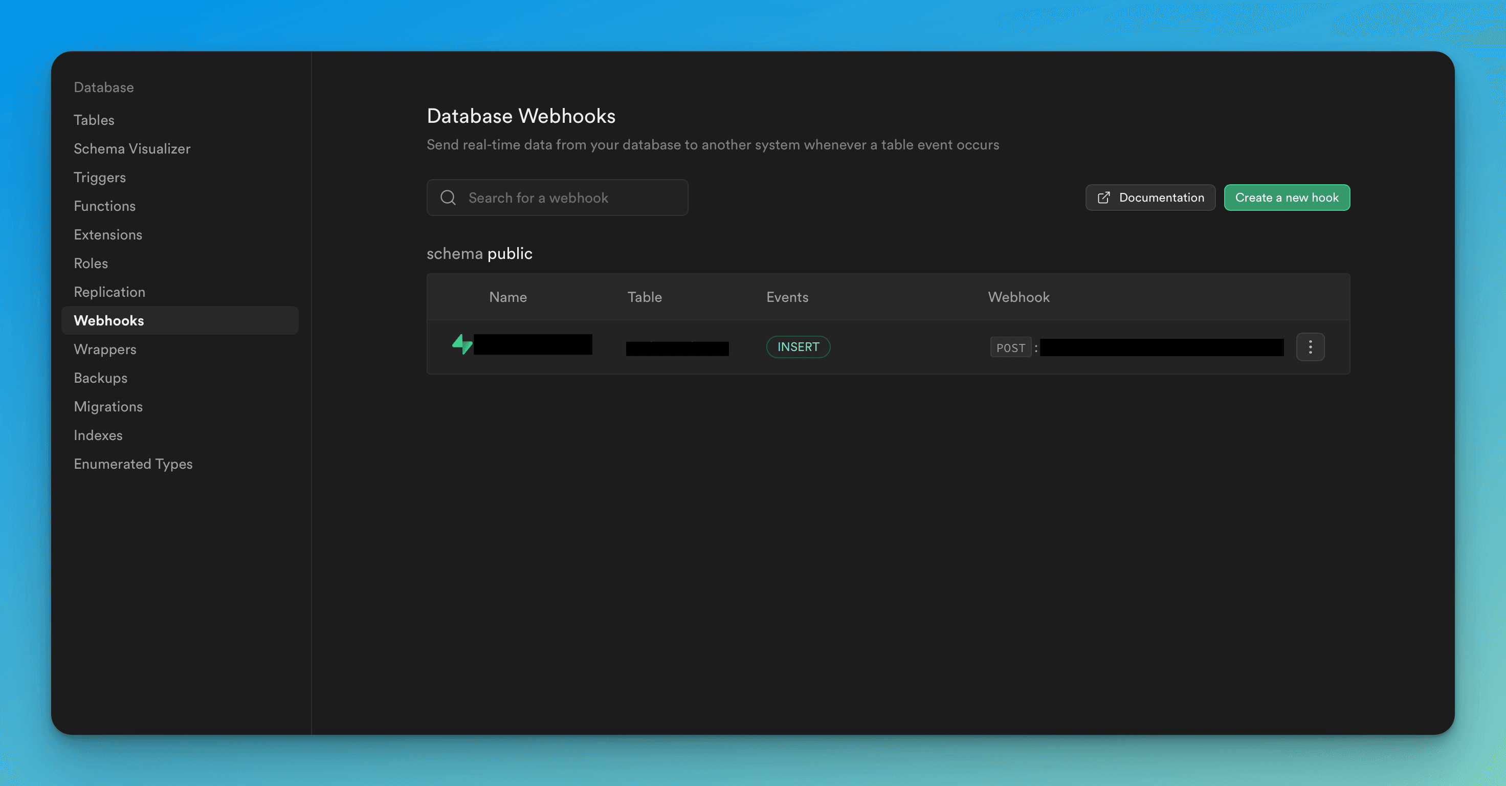Click the INSERT event badge

pos(798,347)
